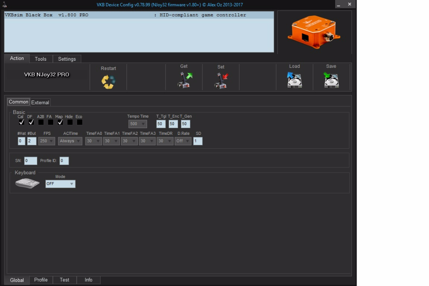Image resolution: width=429 pixels, height=286 pixels.
Task: Minimize the VKB Device Config window
Action: [339, 4]
